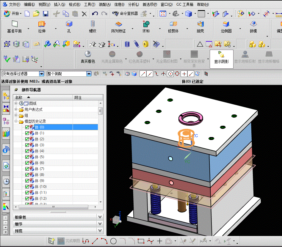Select the 抽壳 (Shell) tool icon

[200, 24]
